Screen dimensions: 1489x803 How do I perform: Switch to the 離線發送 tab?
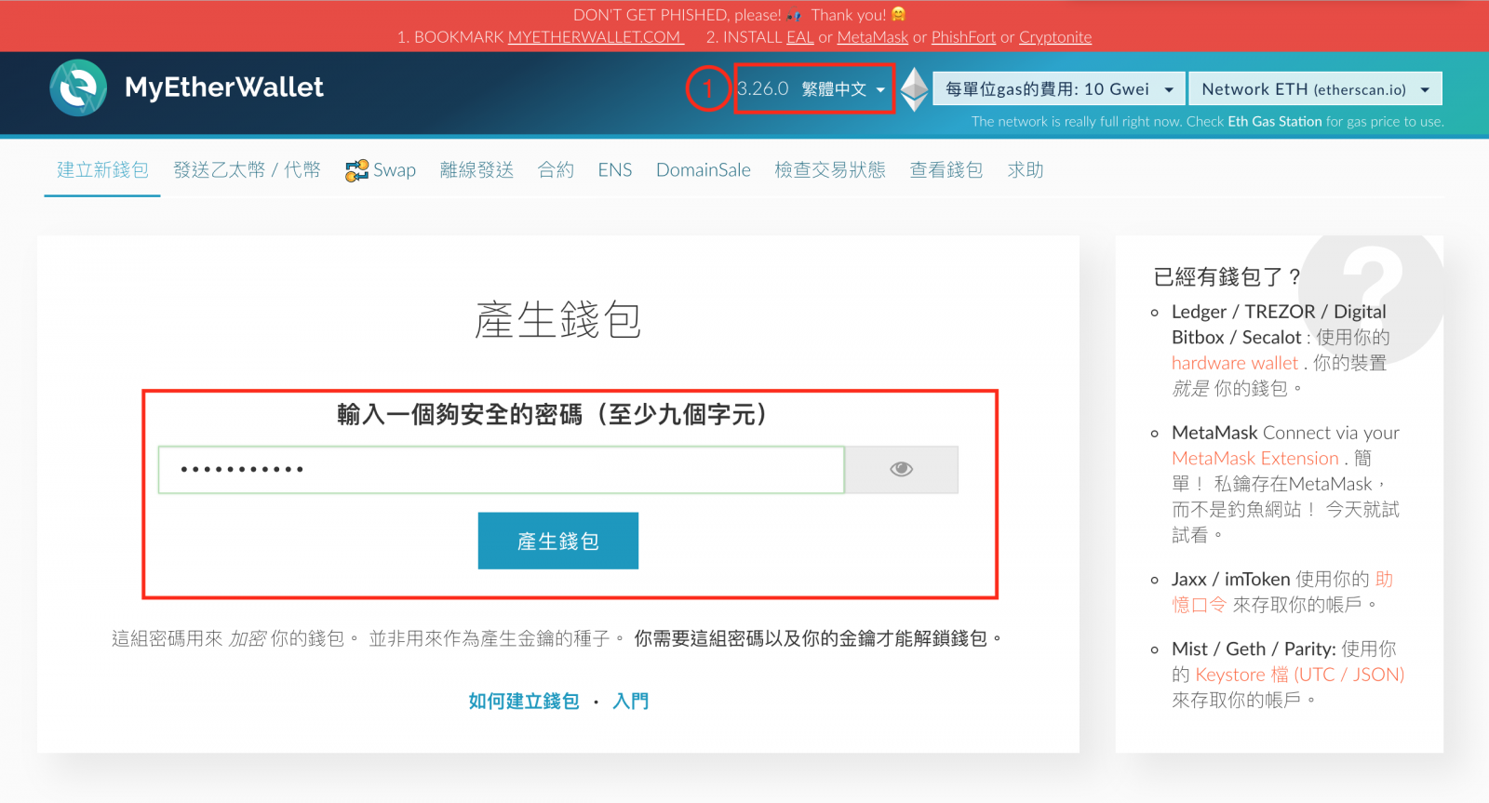tap(476, 170)
